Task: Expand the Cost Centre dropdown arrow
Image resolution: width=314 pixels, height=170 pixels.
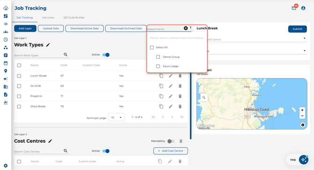Action: 304,38
